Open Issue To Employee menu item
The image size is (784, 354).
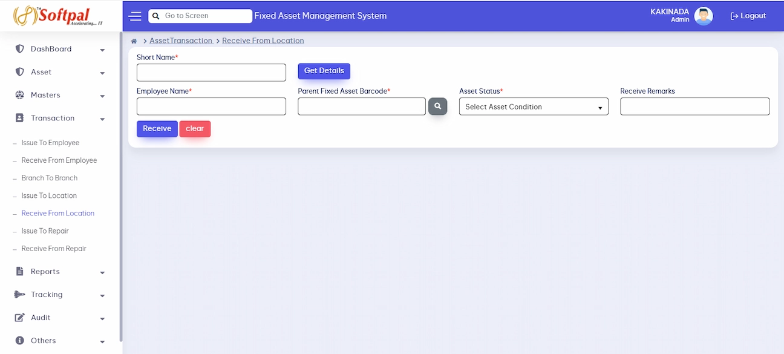[50, 143]
